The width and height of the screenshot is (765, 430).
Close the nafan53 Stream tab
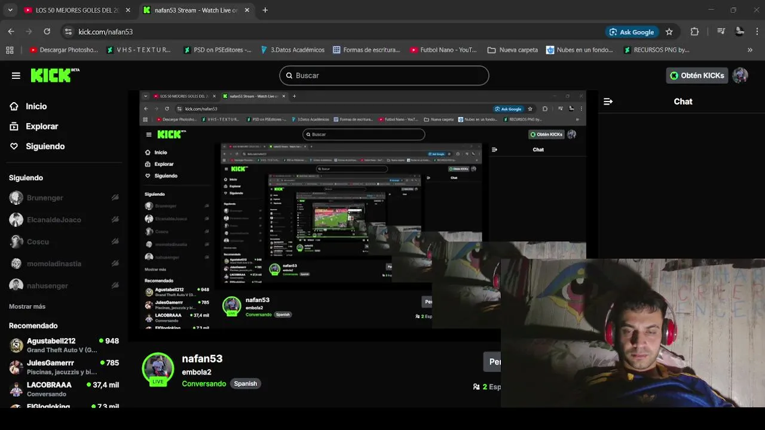tap(246, 10)
